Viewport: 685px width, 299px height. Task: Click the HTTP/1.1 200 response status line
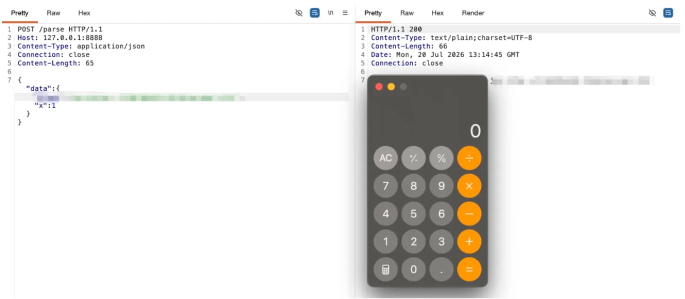396,29
